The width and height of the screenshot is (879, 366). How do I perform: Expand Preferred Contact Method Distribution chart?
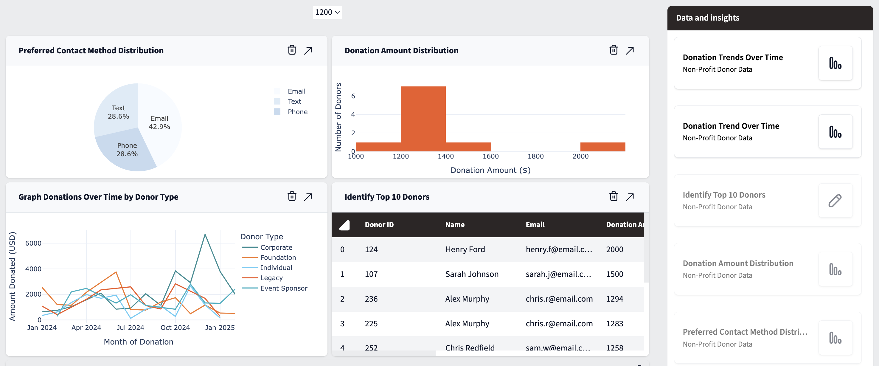click(308, 50)
